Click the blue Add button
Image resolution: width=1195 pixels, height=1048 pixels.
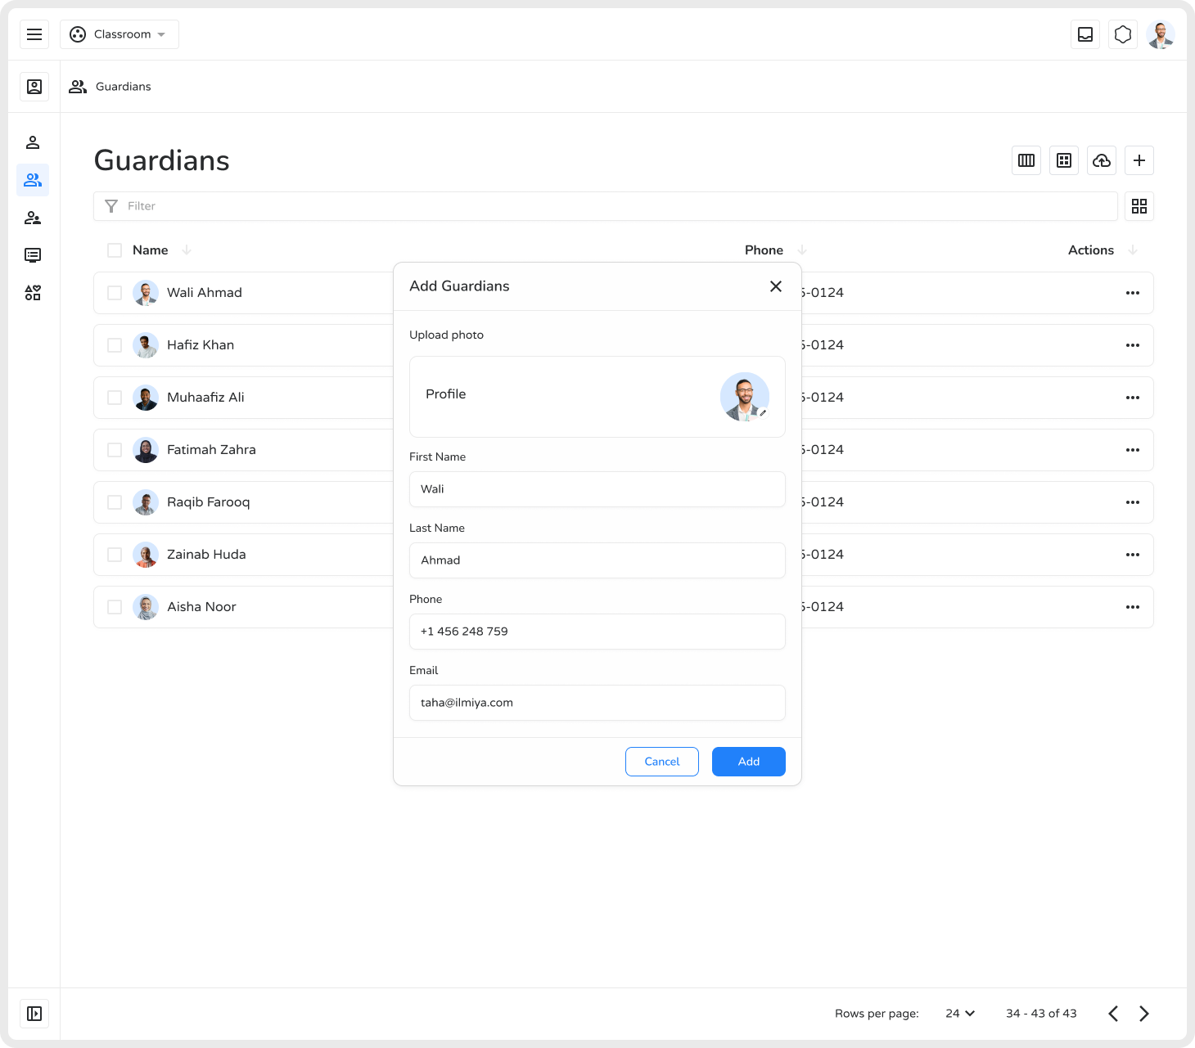tap(749, 762)
